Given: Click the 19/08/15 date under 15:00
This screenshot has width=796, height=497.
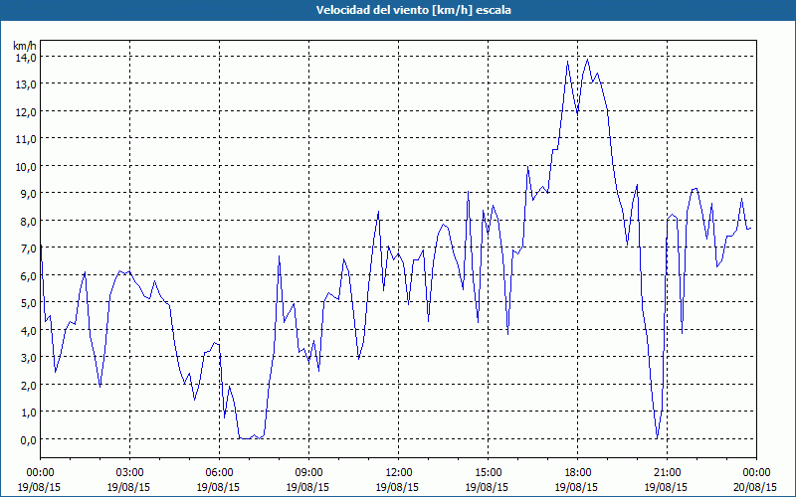Looking at the screenshot, I should click(x=487, y=487).
